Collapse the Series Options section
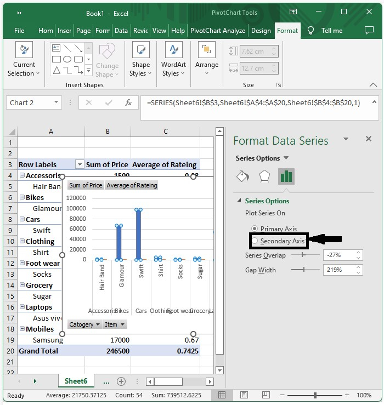Viewport: 384px width, 405px height. click(239, 201)
